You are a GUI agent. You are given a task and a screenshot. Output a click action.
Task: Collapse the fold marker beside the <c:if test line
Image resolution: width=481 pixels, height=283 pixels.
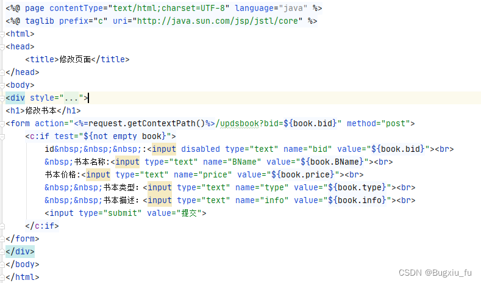click(x=2, y=137)
